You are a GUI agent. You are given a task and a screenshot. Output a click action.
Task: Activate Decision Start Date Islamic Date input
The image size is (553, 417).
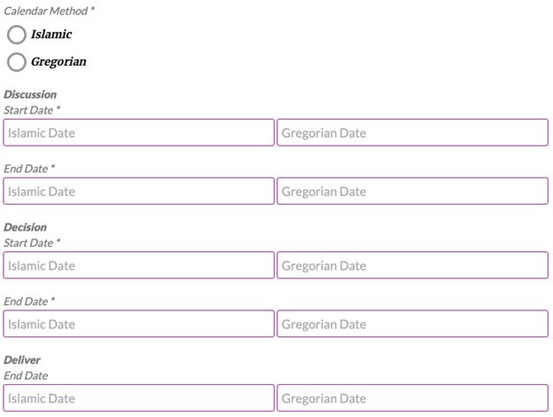tap(138, 265)
